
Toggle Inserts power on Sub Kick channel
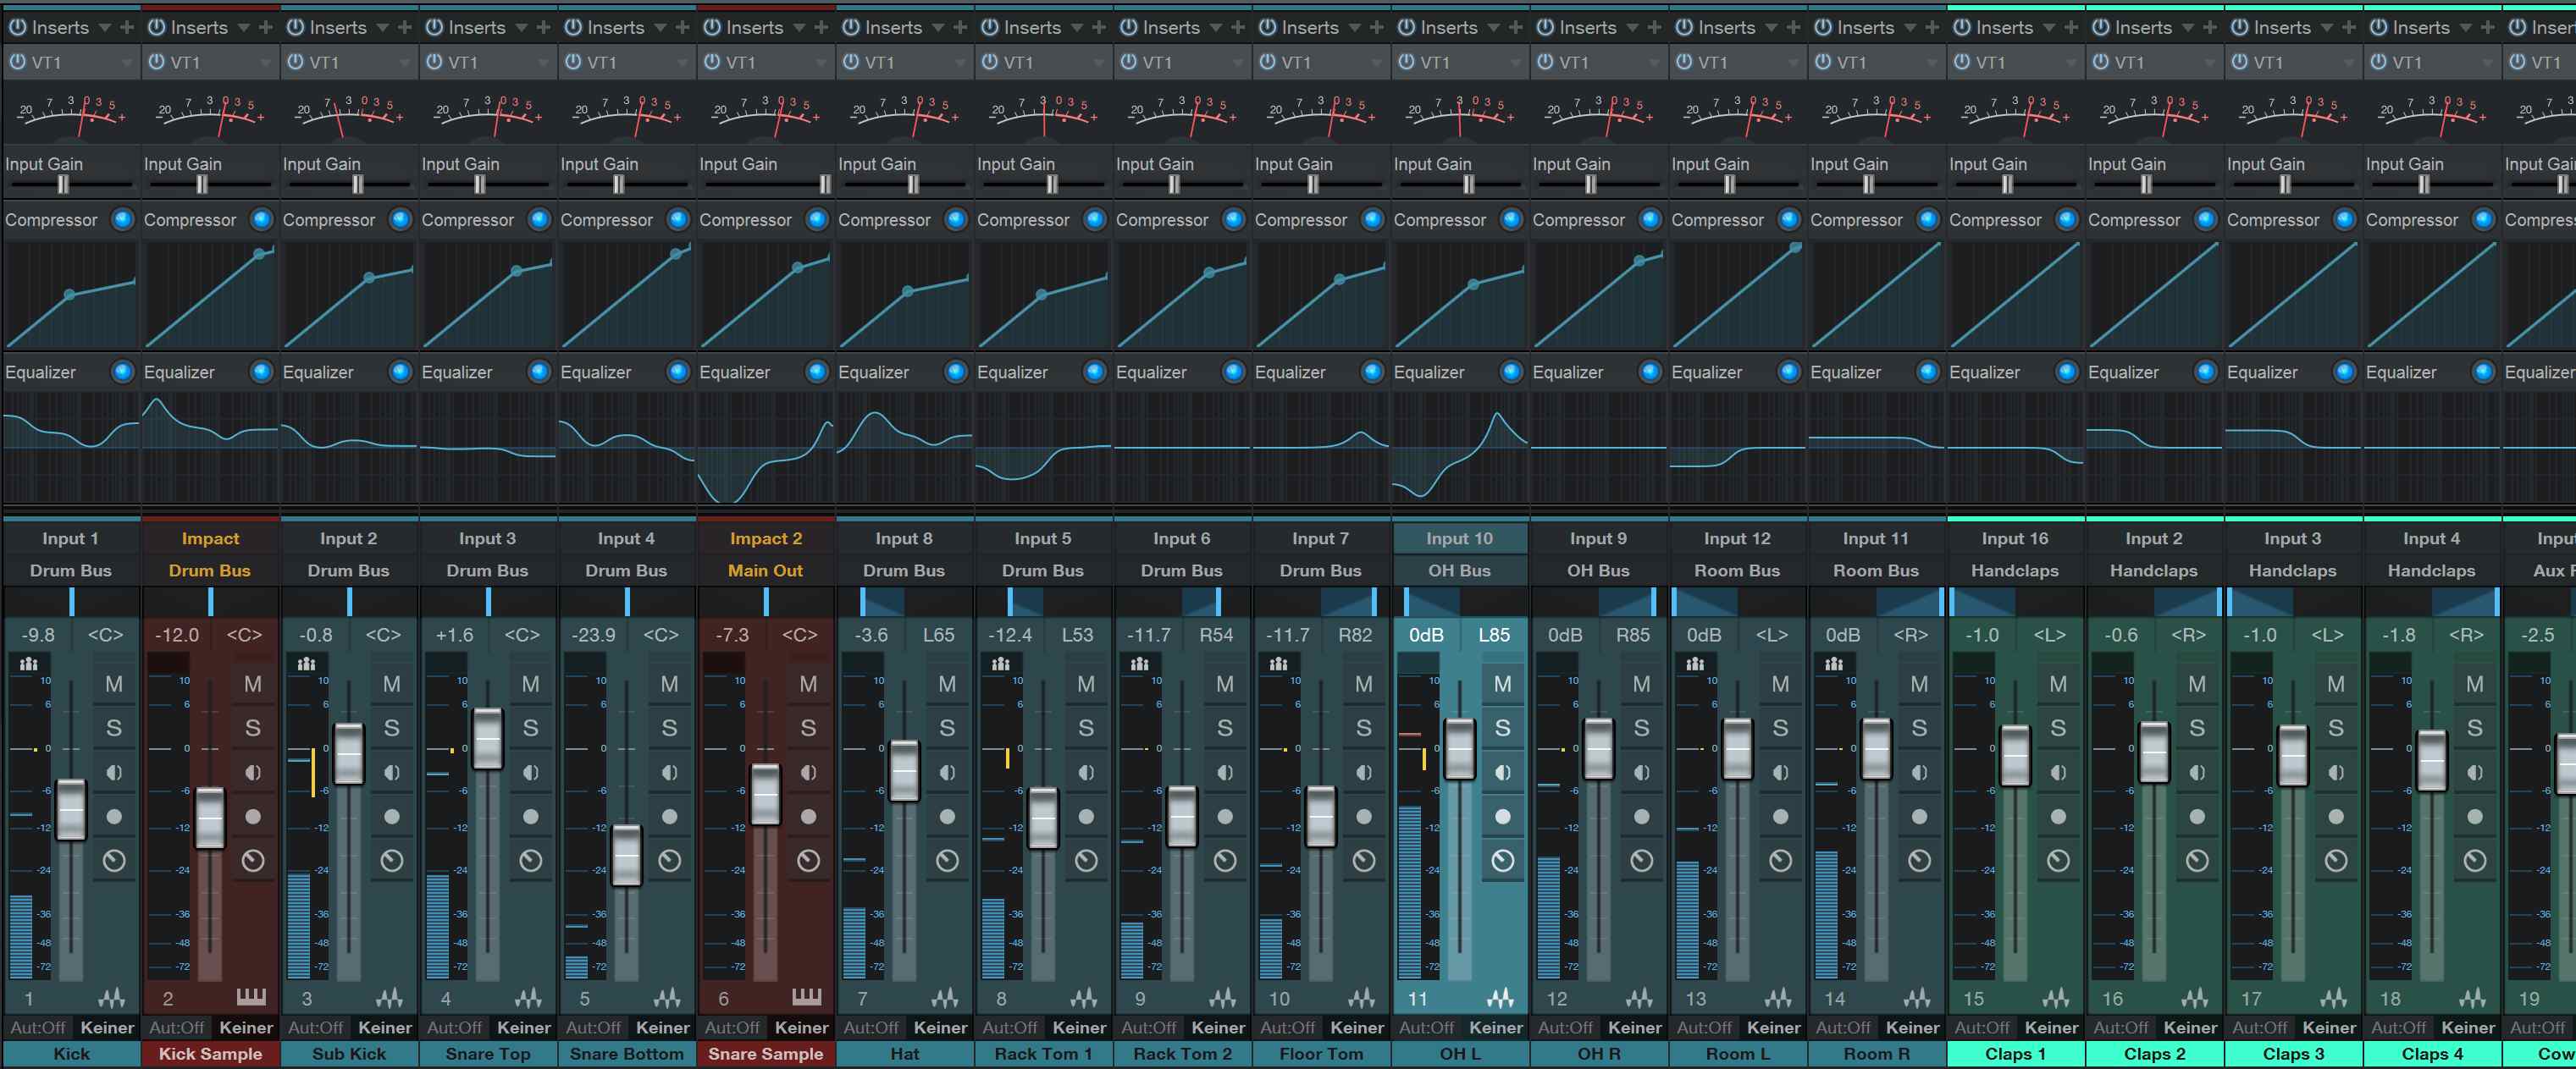(x=295, y=28)
